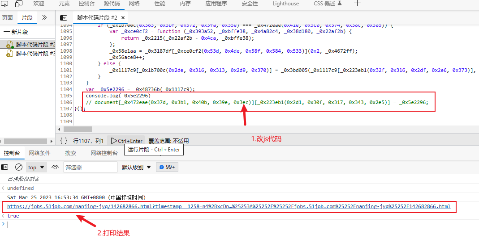The image size is (479, 247).
Task: Click the 新片段 new snippet button
Action: click(16, 32)
